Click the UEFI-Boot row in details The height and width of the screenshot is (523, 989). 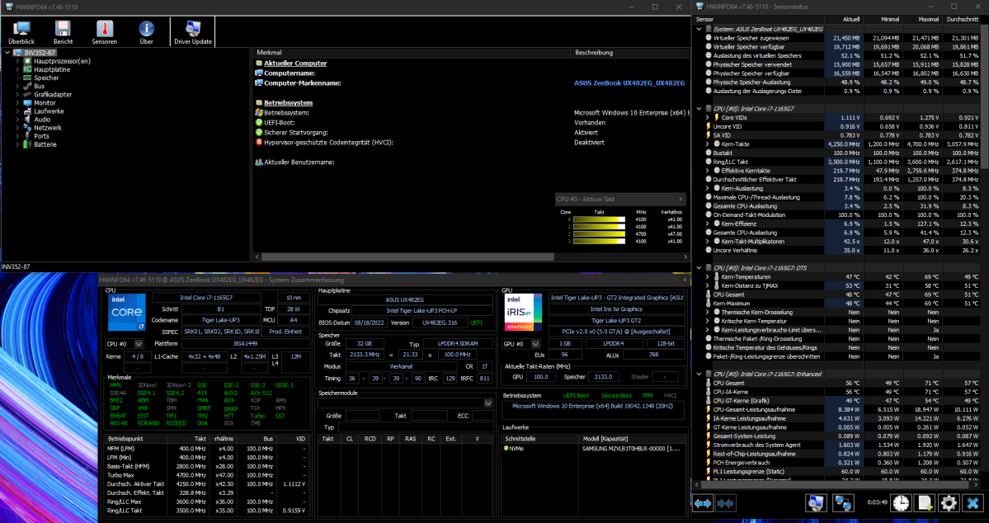471,122
